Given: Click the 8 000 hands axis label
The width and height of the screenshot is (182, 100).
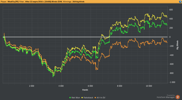Looking at the screenshot, I should (x=120, y=86).
